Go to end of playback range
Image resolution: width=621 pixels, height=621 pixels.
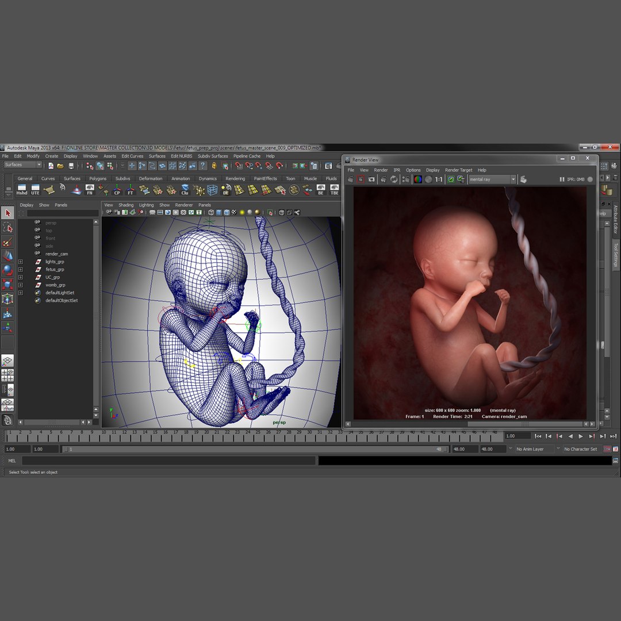point(613,436)
